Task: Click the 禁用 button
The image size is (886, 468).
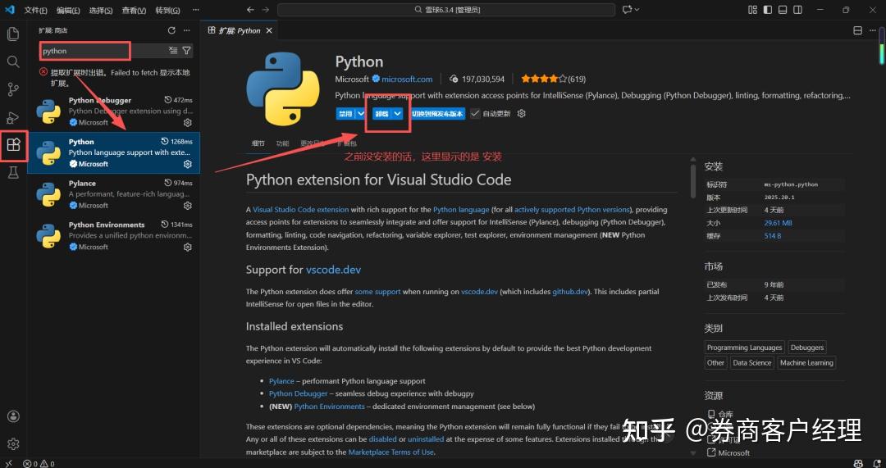Action: 345,113
